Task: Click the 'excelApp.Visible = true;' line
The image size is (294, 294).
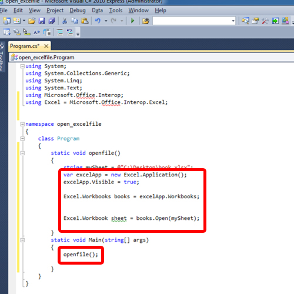Action: [101, 182]
